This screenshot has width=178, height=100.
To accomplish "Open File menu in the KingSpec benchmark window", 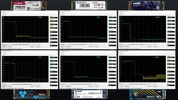I will (119, 13).
